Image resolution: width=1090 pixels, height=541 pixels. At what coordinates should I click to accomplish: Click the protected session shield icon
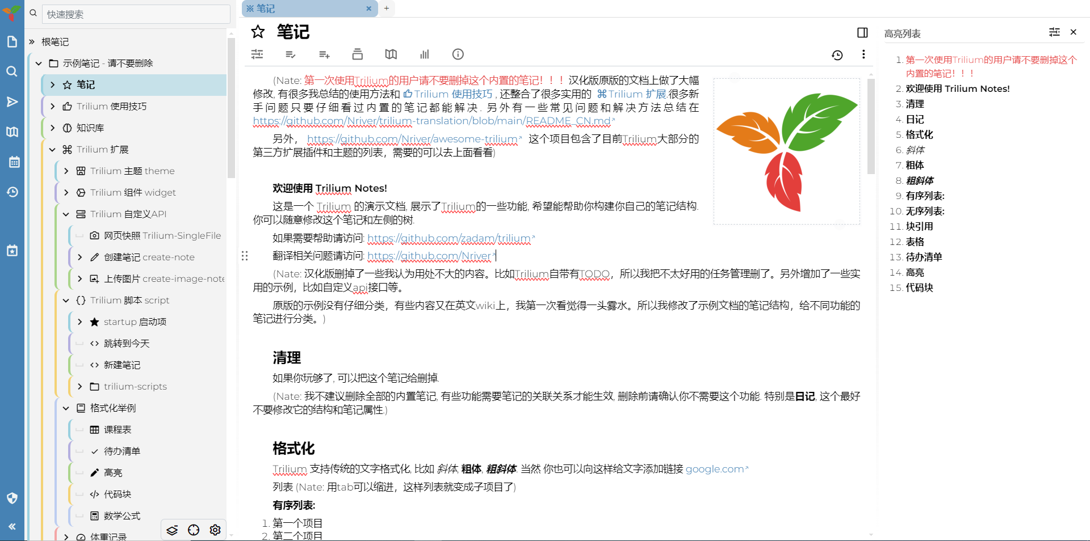(12, 498)
